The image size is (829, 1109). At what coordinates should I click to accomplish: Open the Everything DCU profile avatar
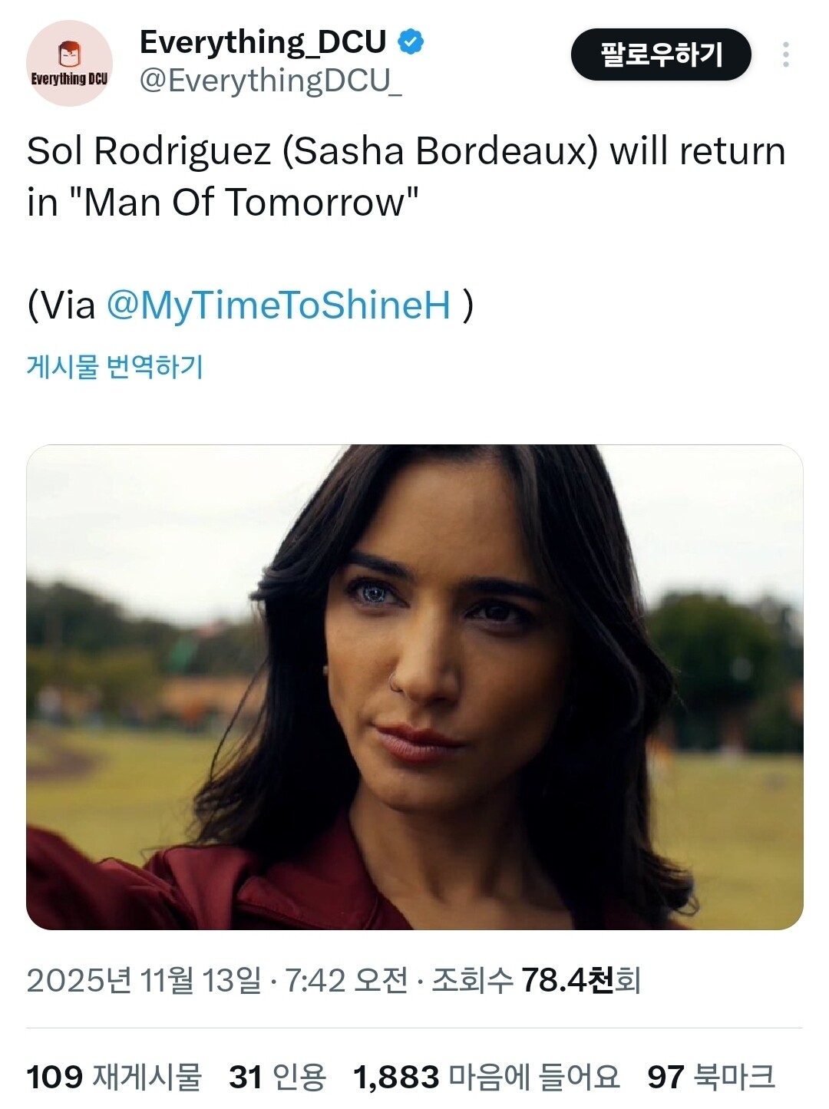click(69, 63)
